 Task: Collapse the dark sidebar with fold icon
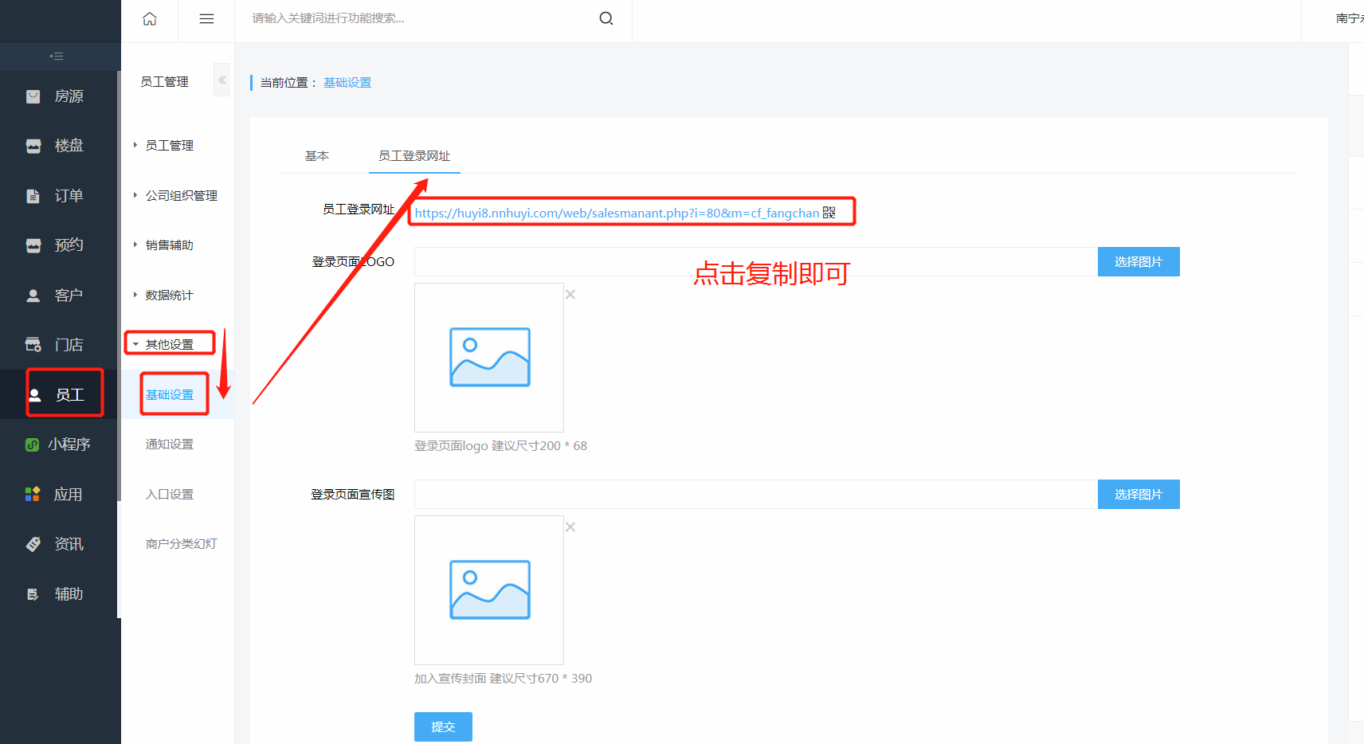point(57,56)
